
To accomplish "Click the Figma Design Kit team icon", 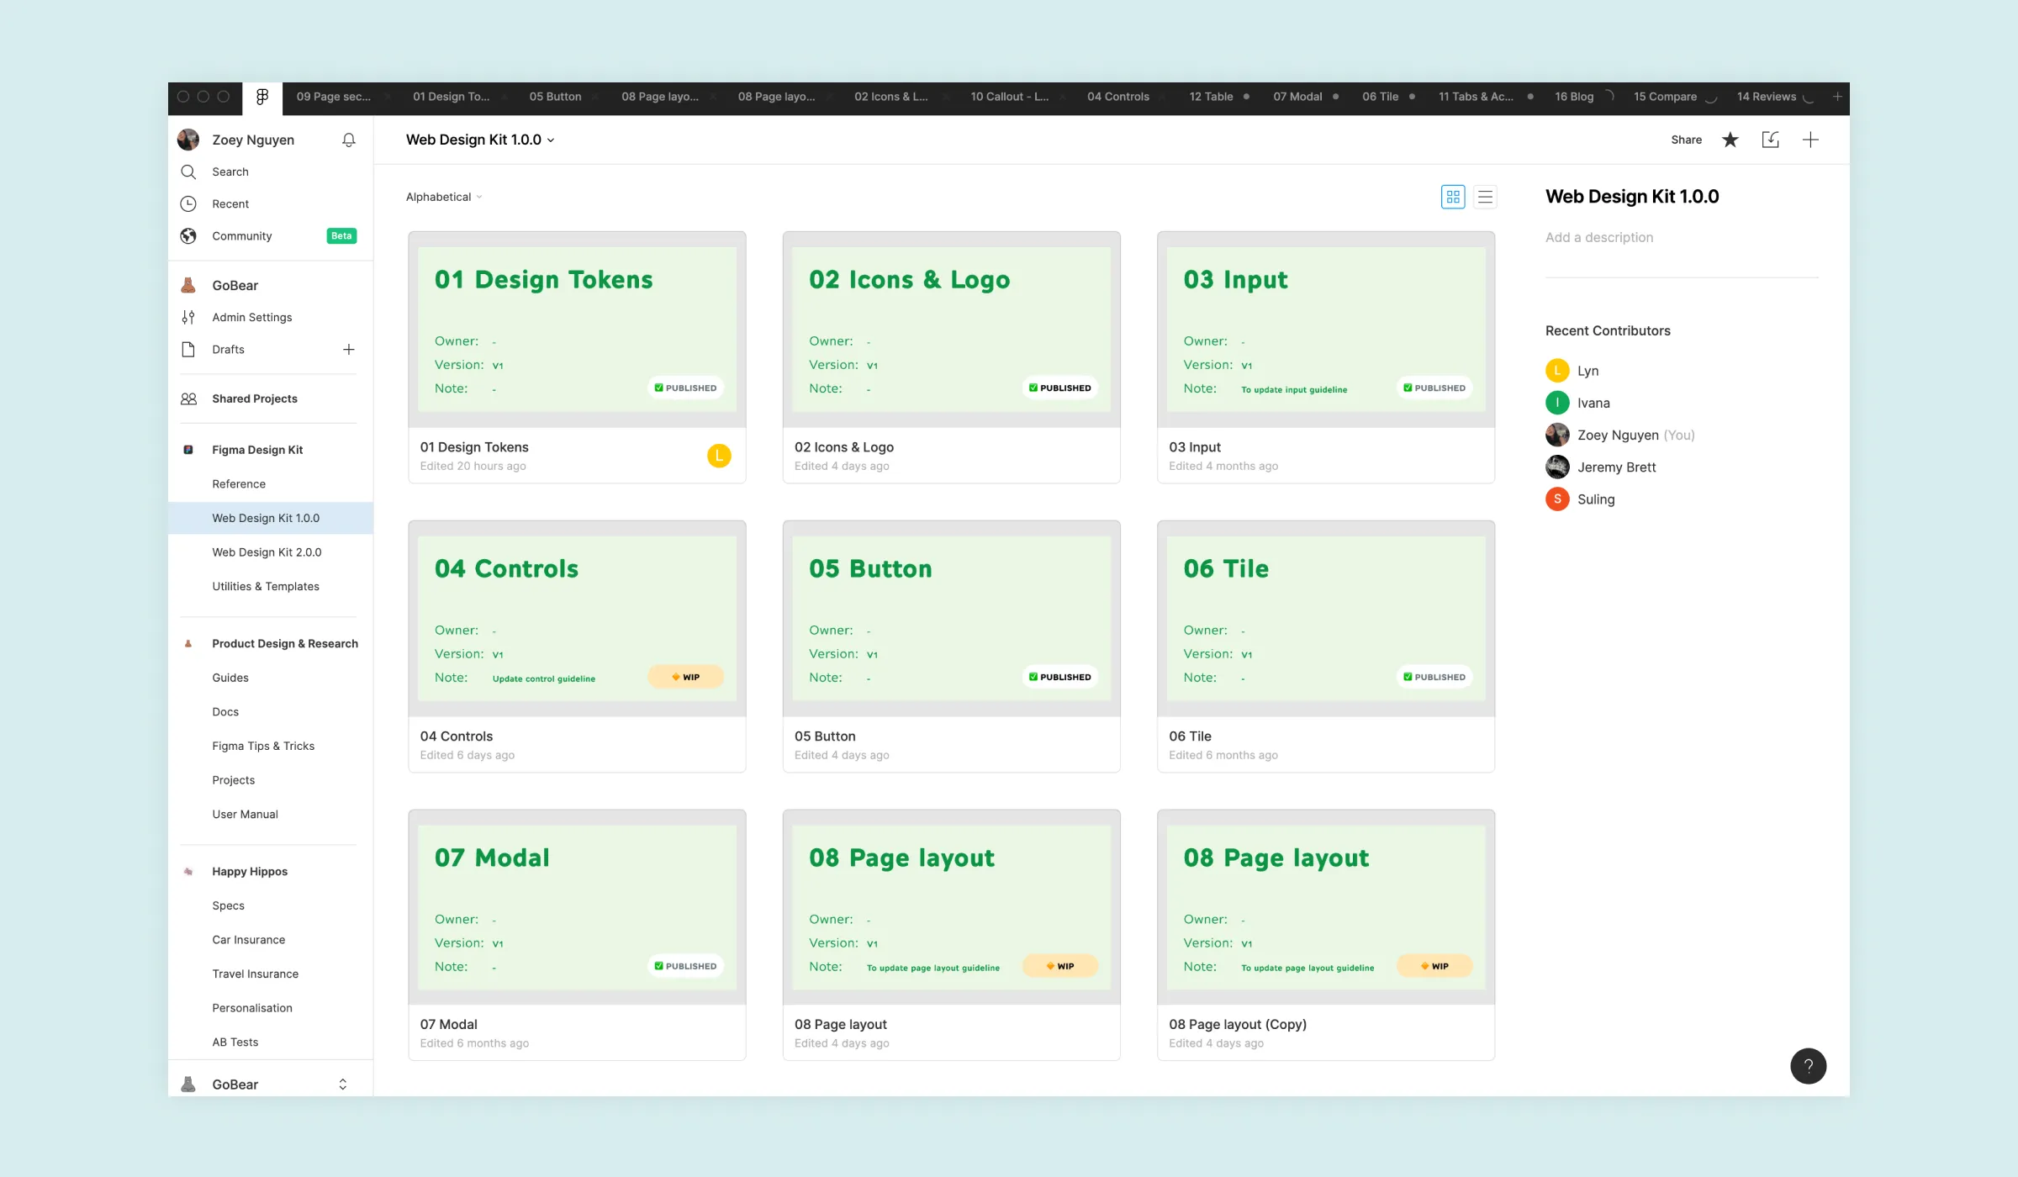I will pyautogui.click(x=188, y=450).
